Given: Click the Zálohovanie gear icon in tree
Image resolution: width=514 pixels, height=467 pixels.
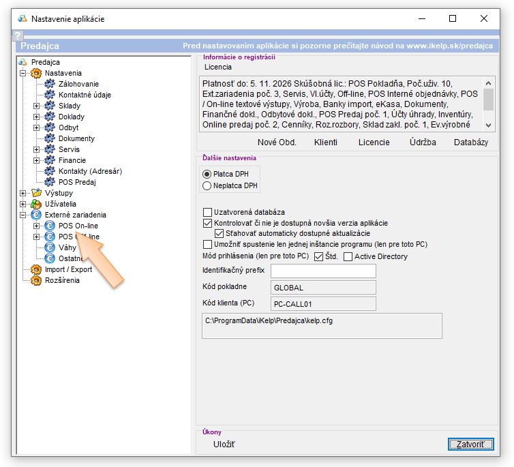Looking at the screenshot, I should 49,84.
